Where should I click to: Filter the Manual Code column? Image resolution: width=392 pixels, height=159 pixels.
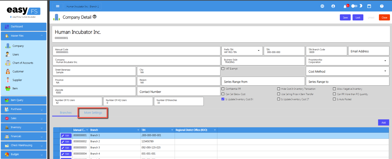(87, 130)
